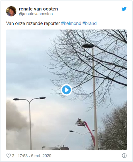Select the text Van onze razende reporter
Screen dimensions: 133x162
coord(33,23)
